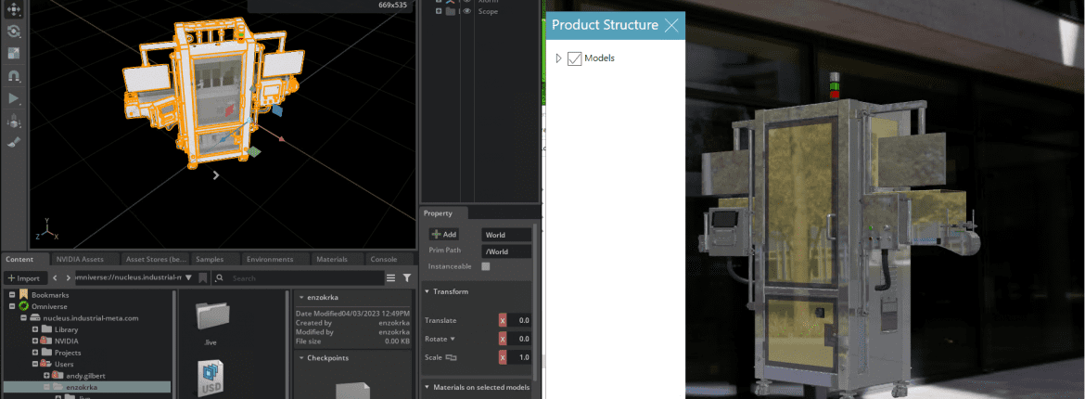Select the USD file thumbnail

(211, 378)
